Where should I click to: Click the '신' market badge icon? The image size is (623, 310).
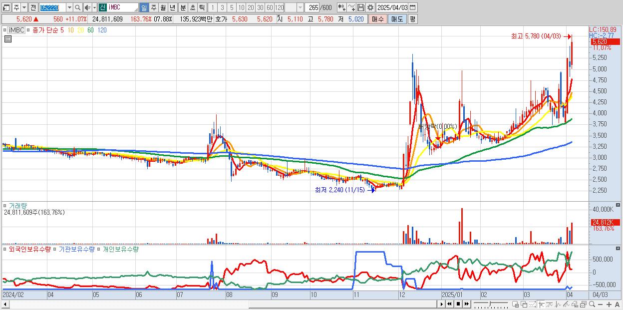[102, 7]
